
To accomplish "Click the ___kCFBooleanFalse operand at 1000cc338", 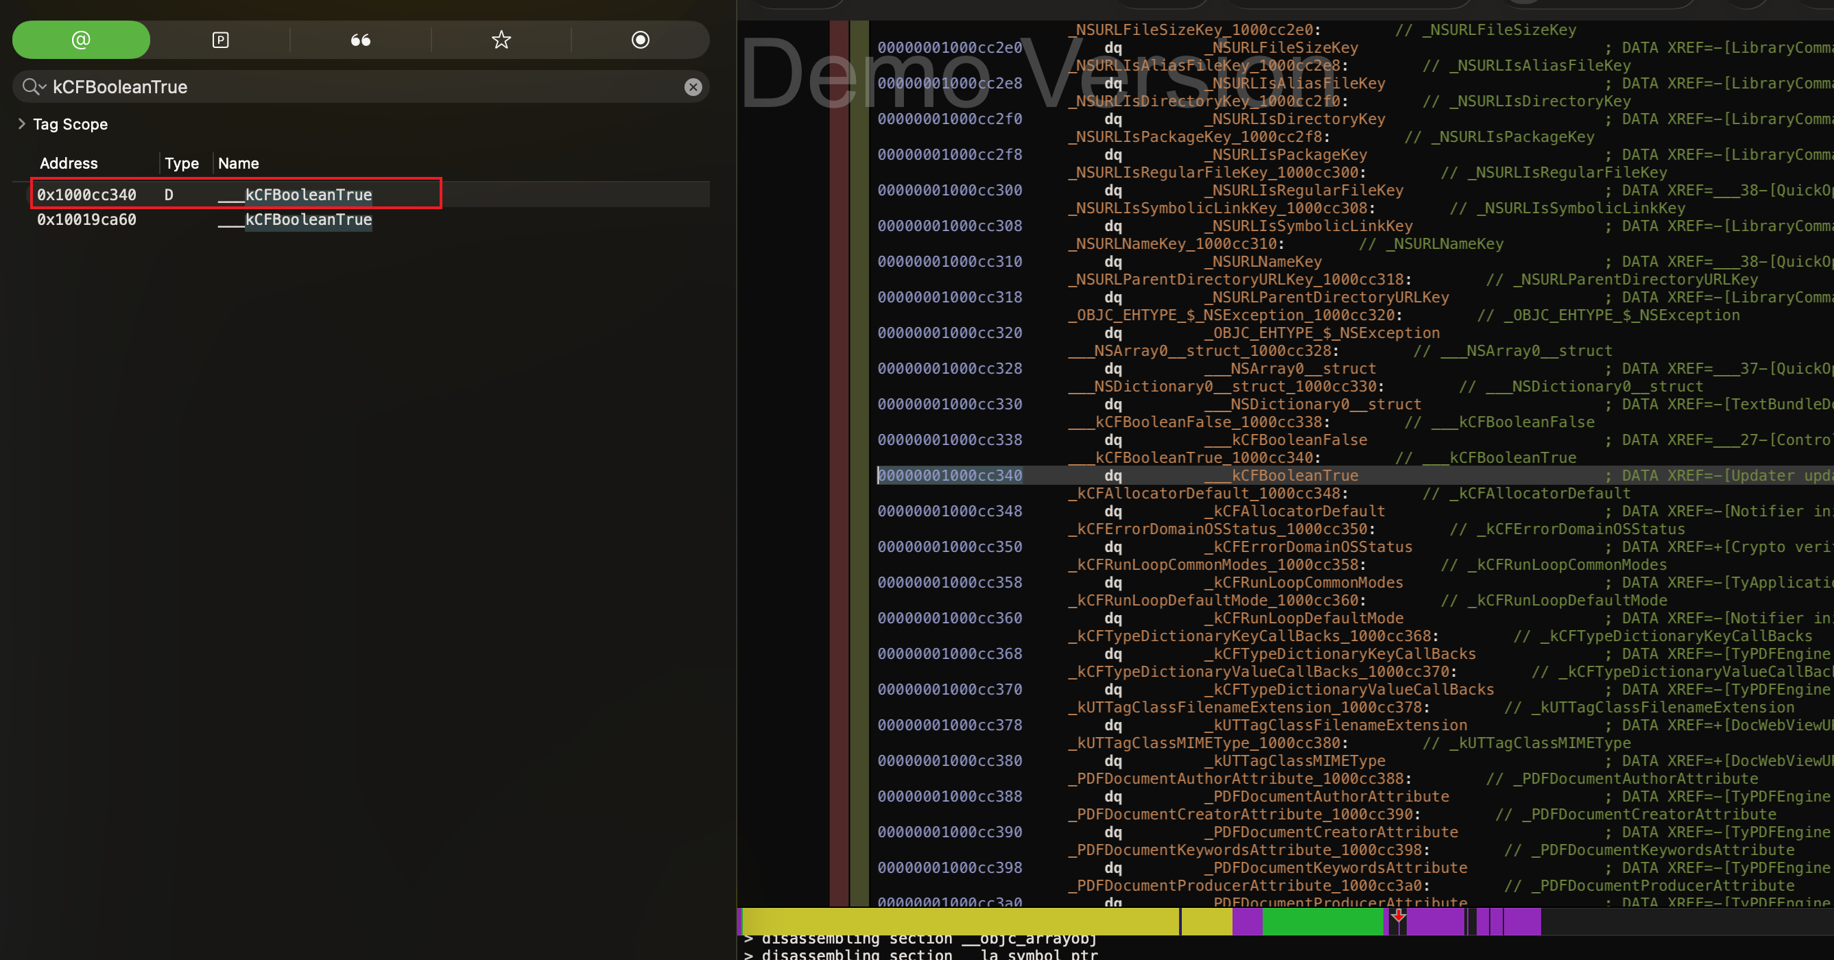I will pyautogui.click(x=1285, y=440).
